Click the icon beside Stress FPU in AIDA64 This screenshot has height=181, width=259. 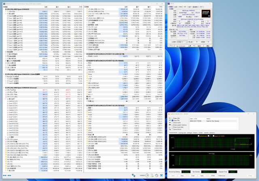[x=170, y=120]
